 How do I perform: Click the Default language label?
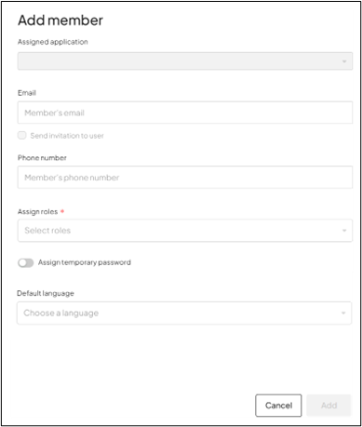pyautogui.click(x=46, y=293)
